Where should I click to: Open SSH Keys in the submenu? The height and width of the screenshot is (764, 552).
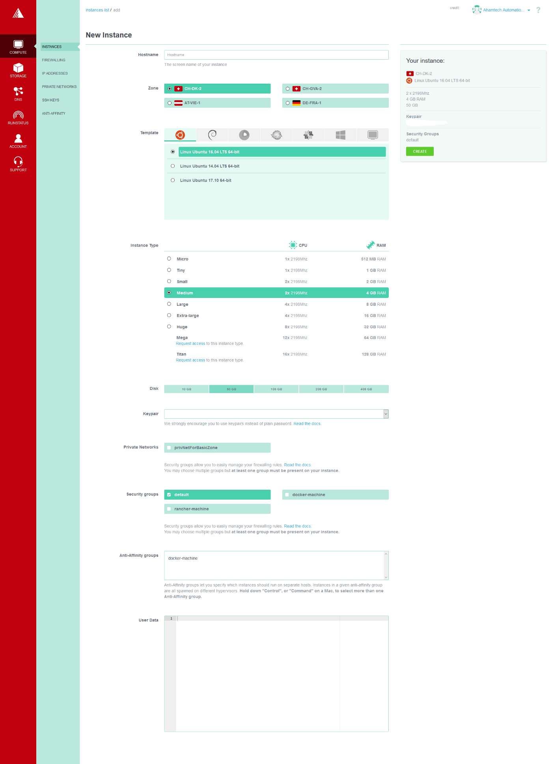click(x=50, y=100)
